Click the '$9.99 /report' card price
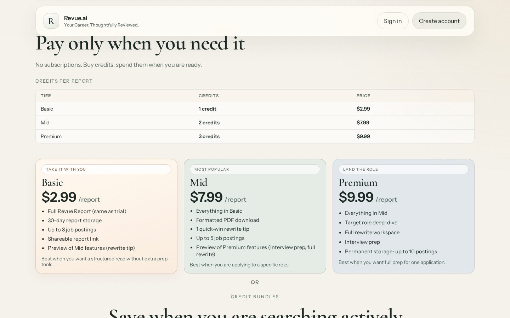This screenshot has width=510, height=318. (368, 197)
